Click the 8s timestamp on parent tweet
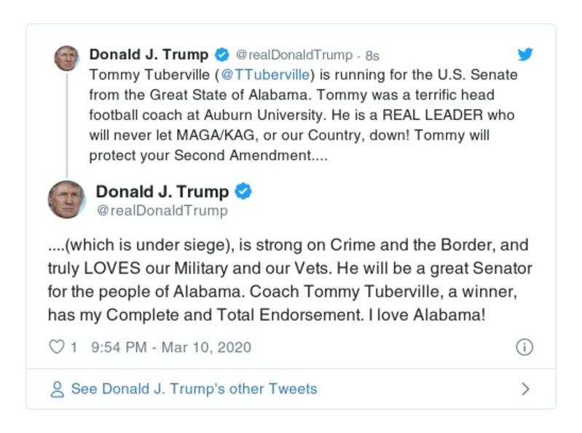The height and width of the screenshot is (433, 582). coord(372,55)
